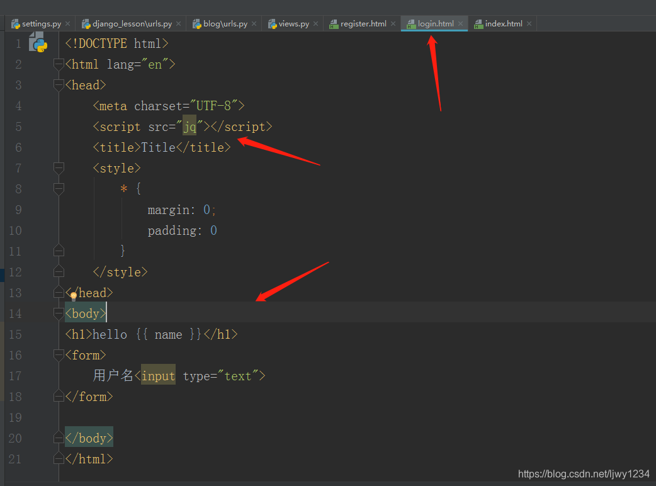Close the views.py tab

click(x=316, y=24)
